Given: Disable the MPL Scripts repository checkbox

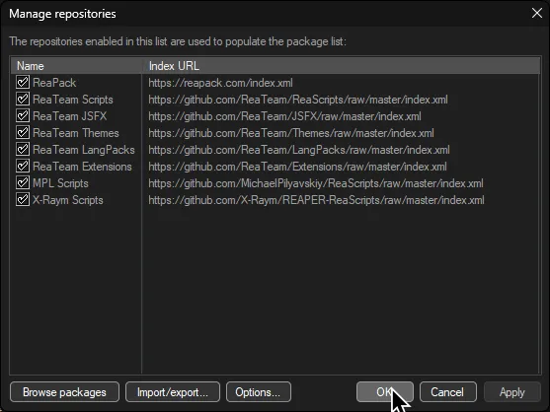Looking at the screenshot, I should pos(23,183).
